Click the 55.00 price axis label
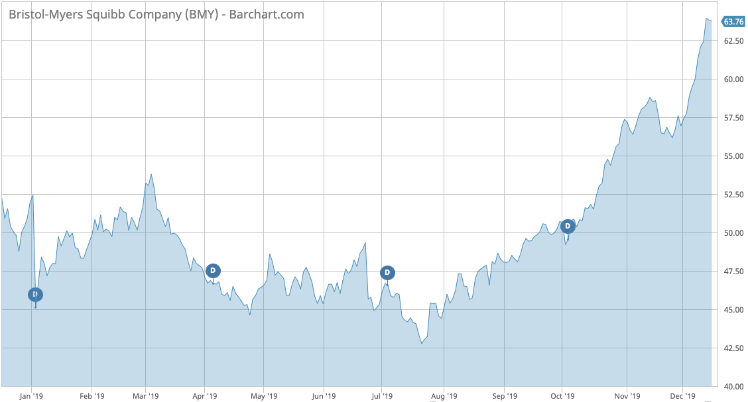Screen dimensions: 748x402 click(x=733, y=156)
